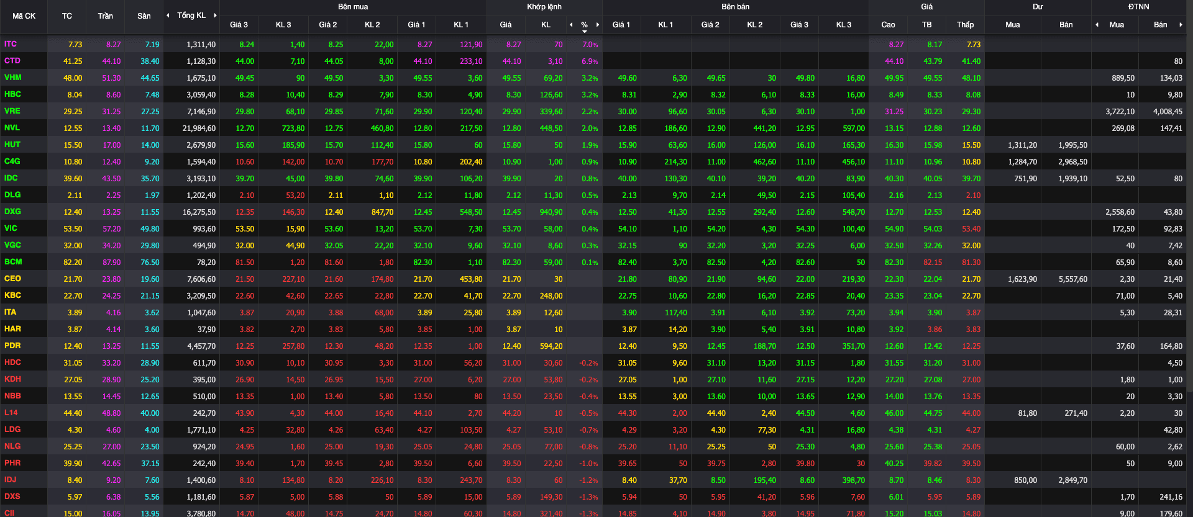Image resolution: width=1193 pixels, height=517 pixels.
Task: Click the Thấp column header under Giá
Action: pos(965,25)
